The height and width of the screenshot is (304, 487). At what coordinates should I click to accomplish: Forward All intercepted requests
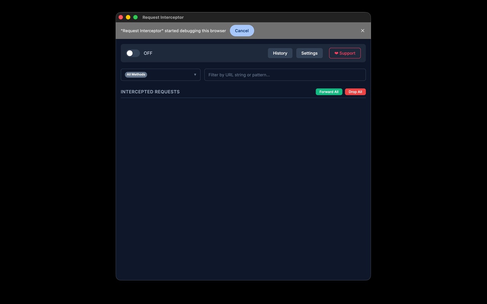(329, 92)
